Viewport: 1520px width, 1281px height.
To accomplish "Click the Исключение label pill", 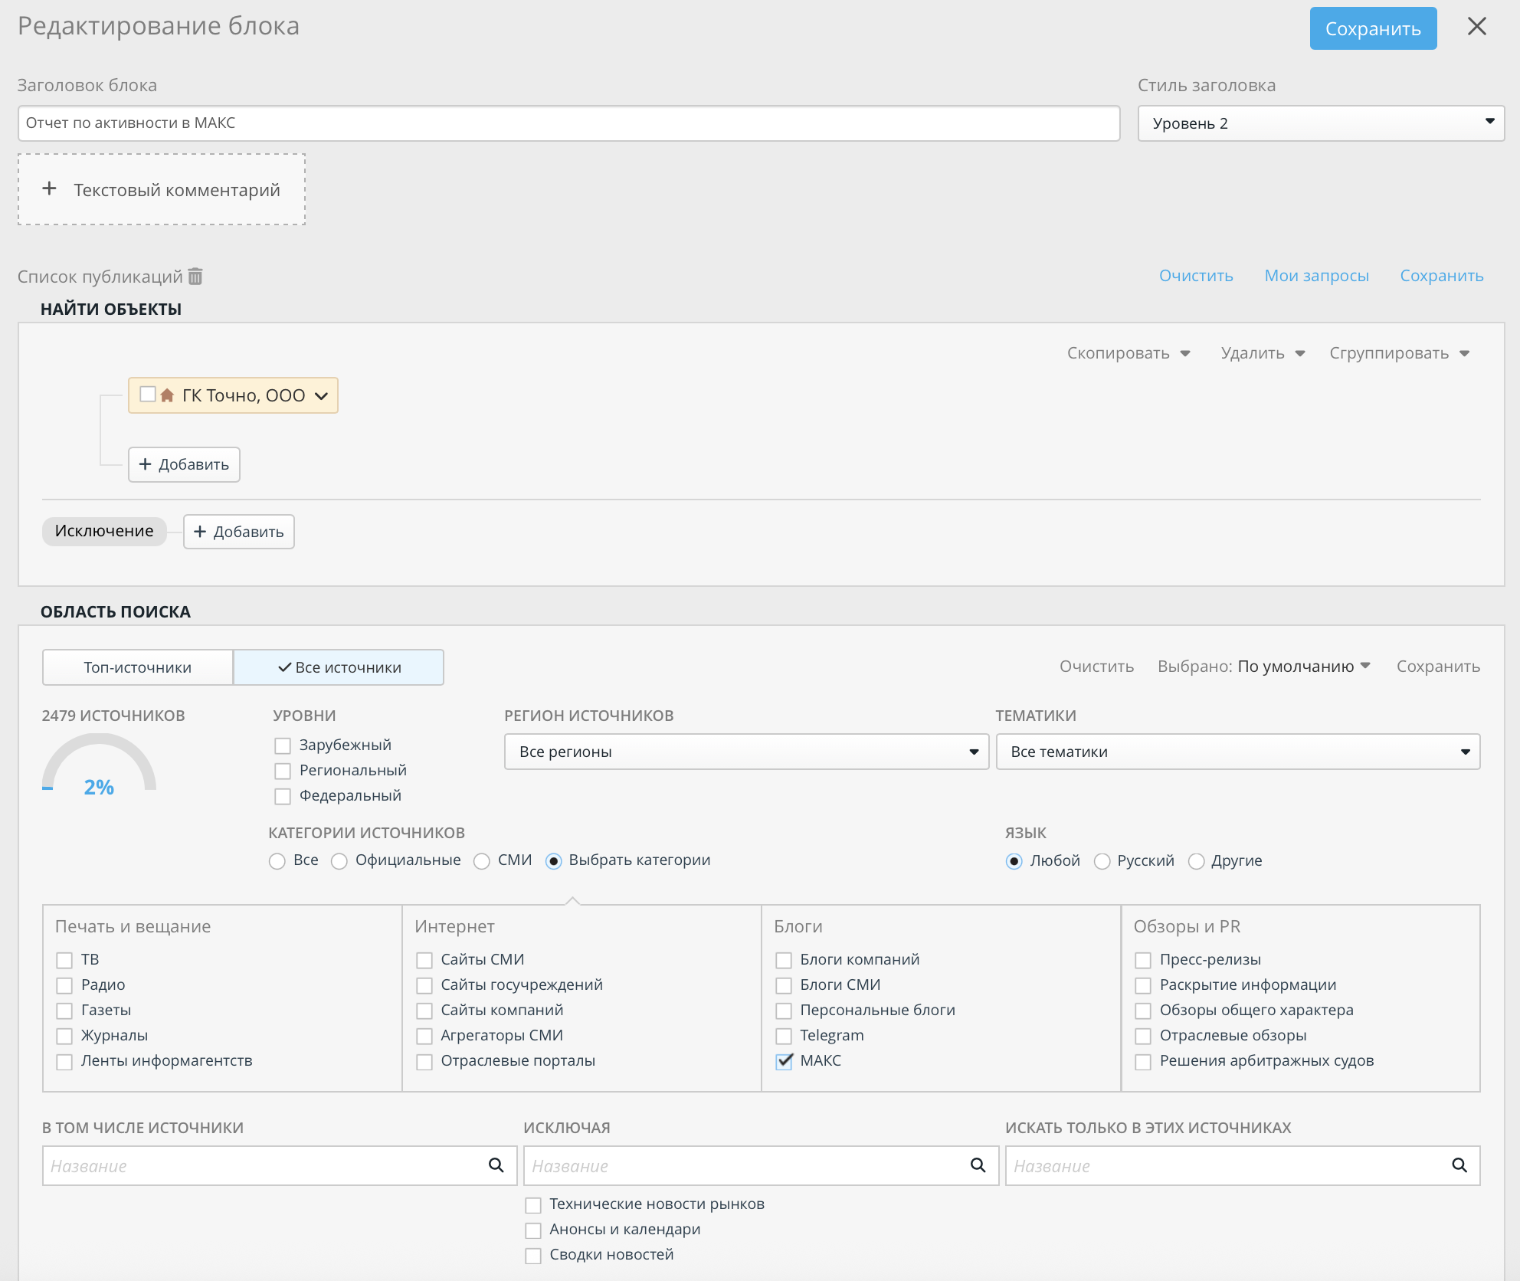I will [104, 531].
